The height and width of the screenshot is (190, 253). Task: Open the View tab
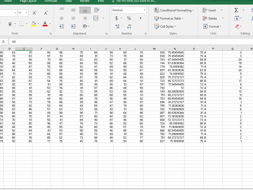pyautogui.click(x=101, y=1)
